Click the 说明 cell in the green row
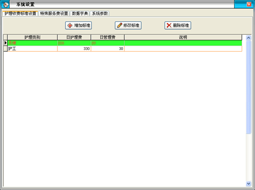The image size is (255, 190). click(x=183, y=43)
